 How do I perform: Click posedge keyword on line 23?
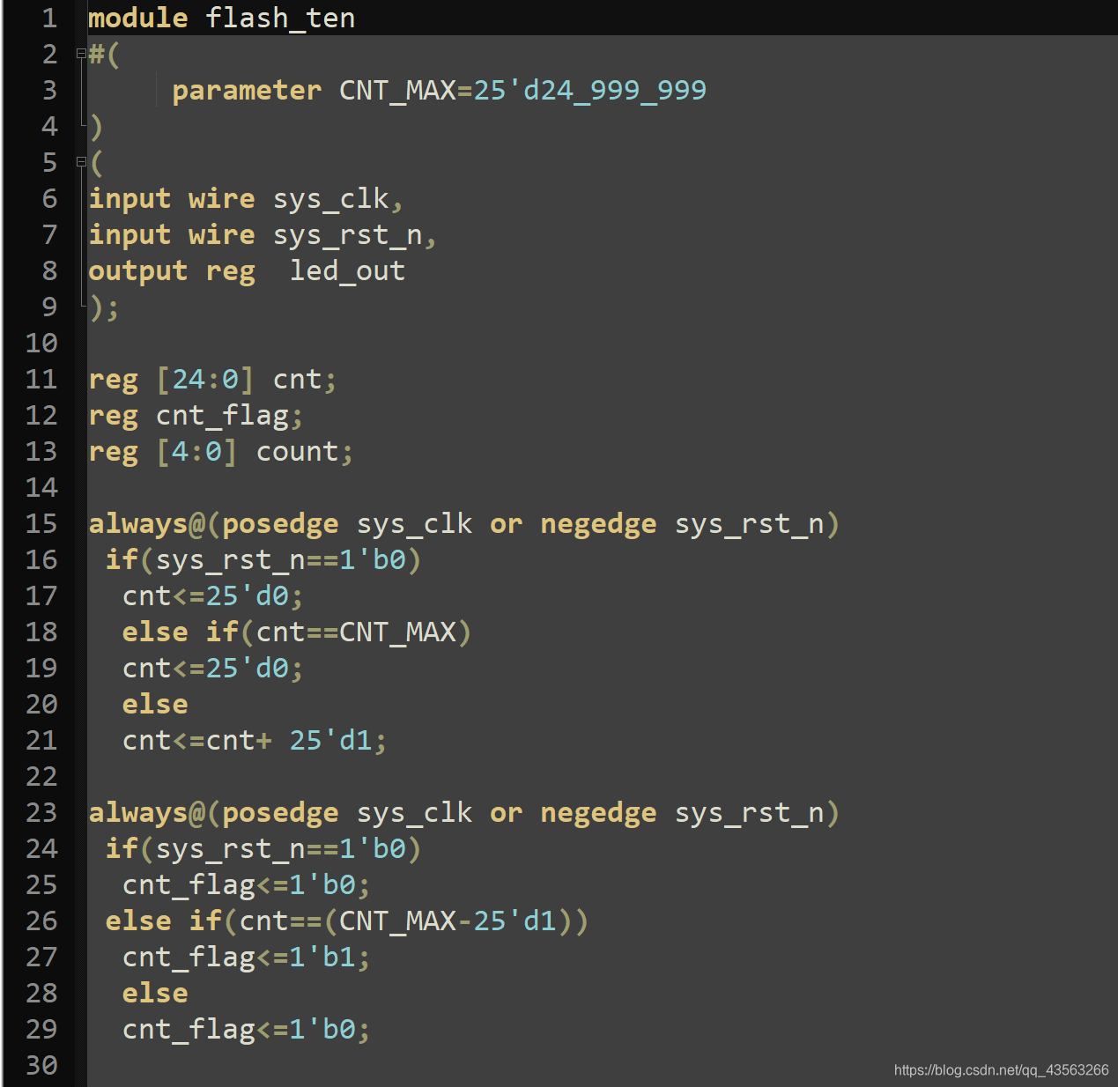click(281, 813)
